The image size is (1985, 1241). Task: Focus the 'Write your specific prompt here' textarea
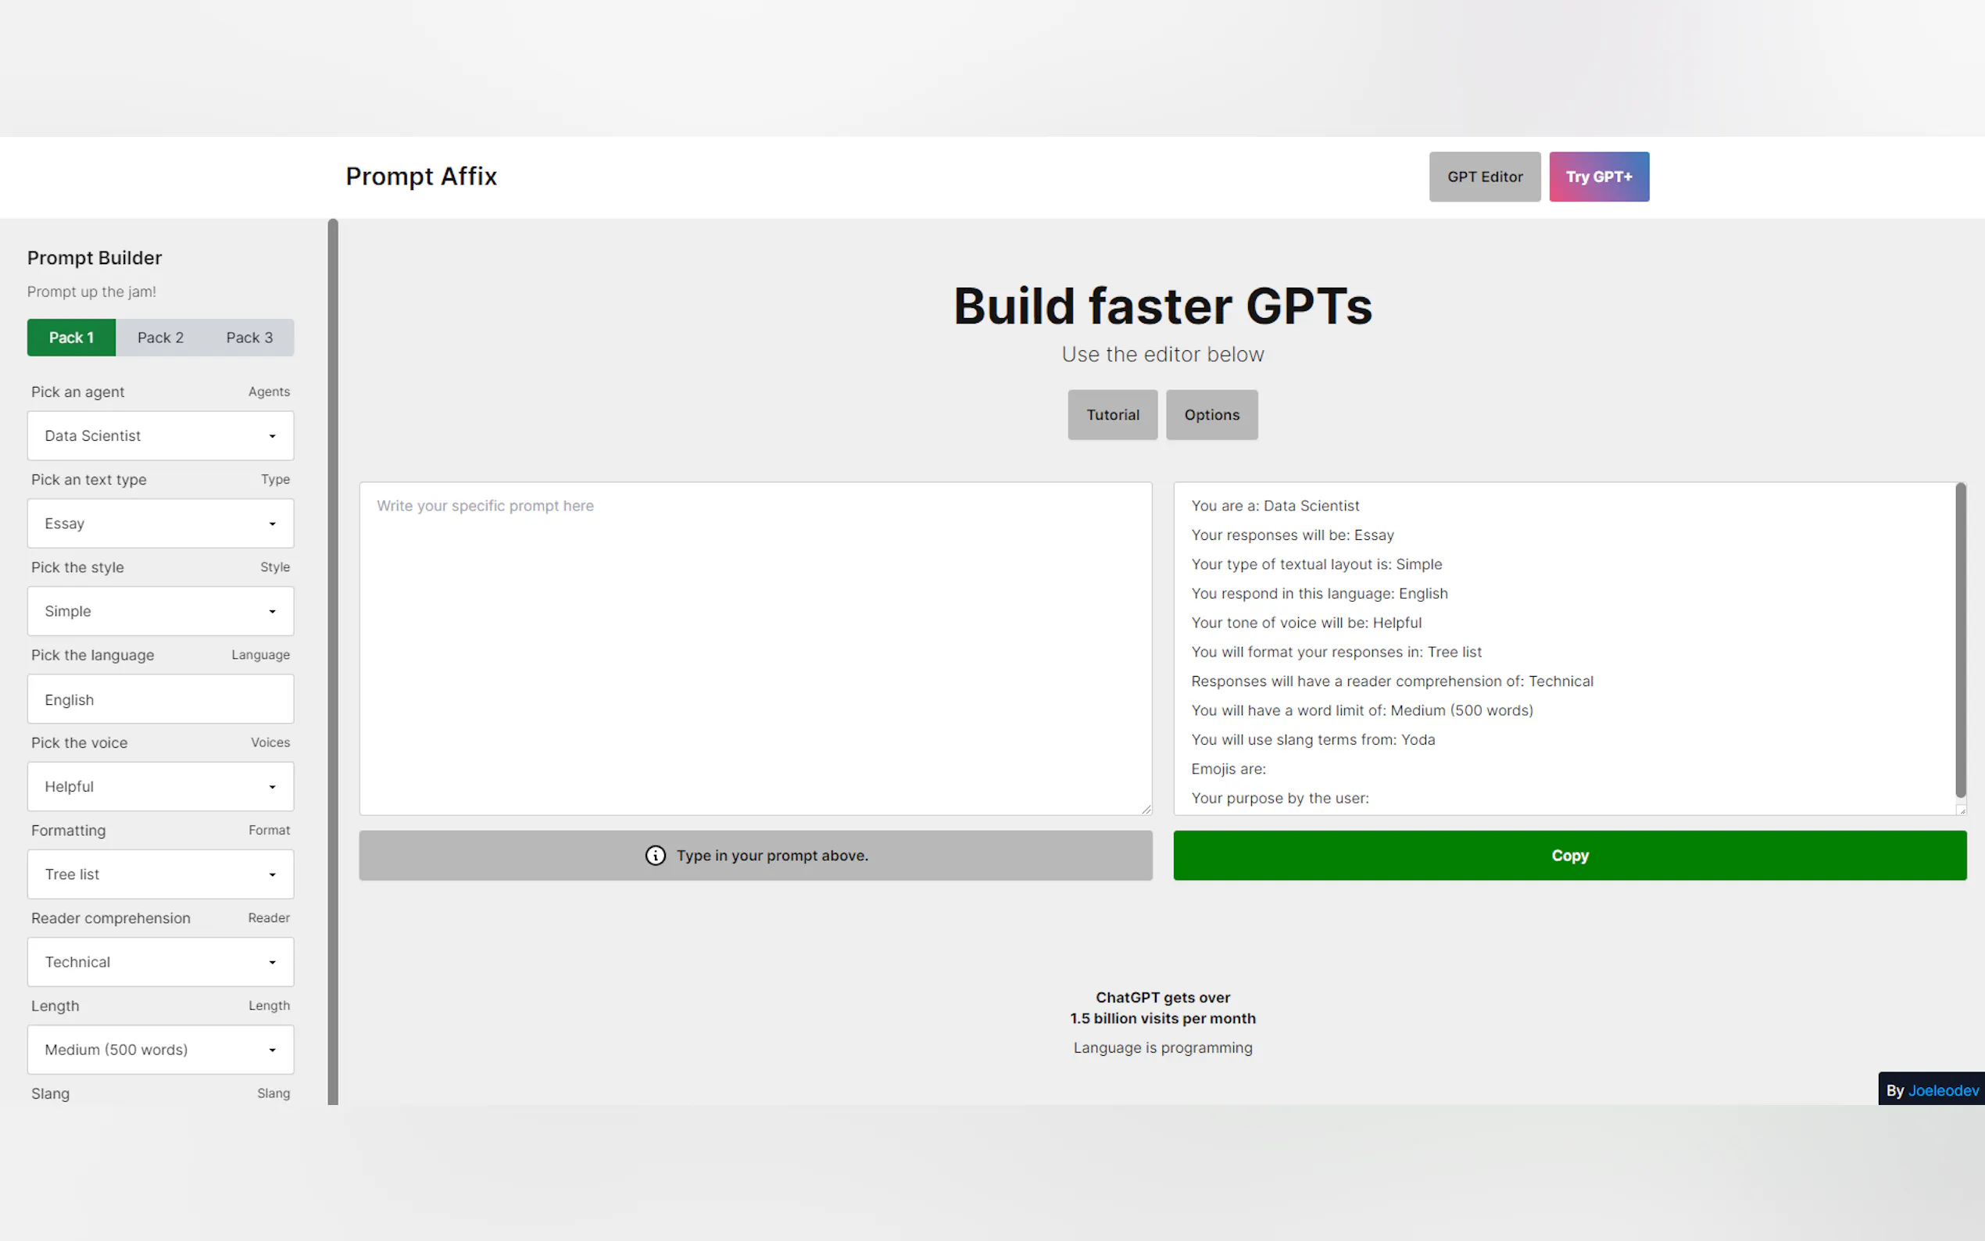click(x=755, y=649)
